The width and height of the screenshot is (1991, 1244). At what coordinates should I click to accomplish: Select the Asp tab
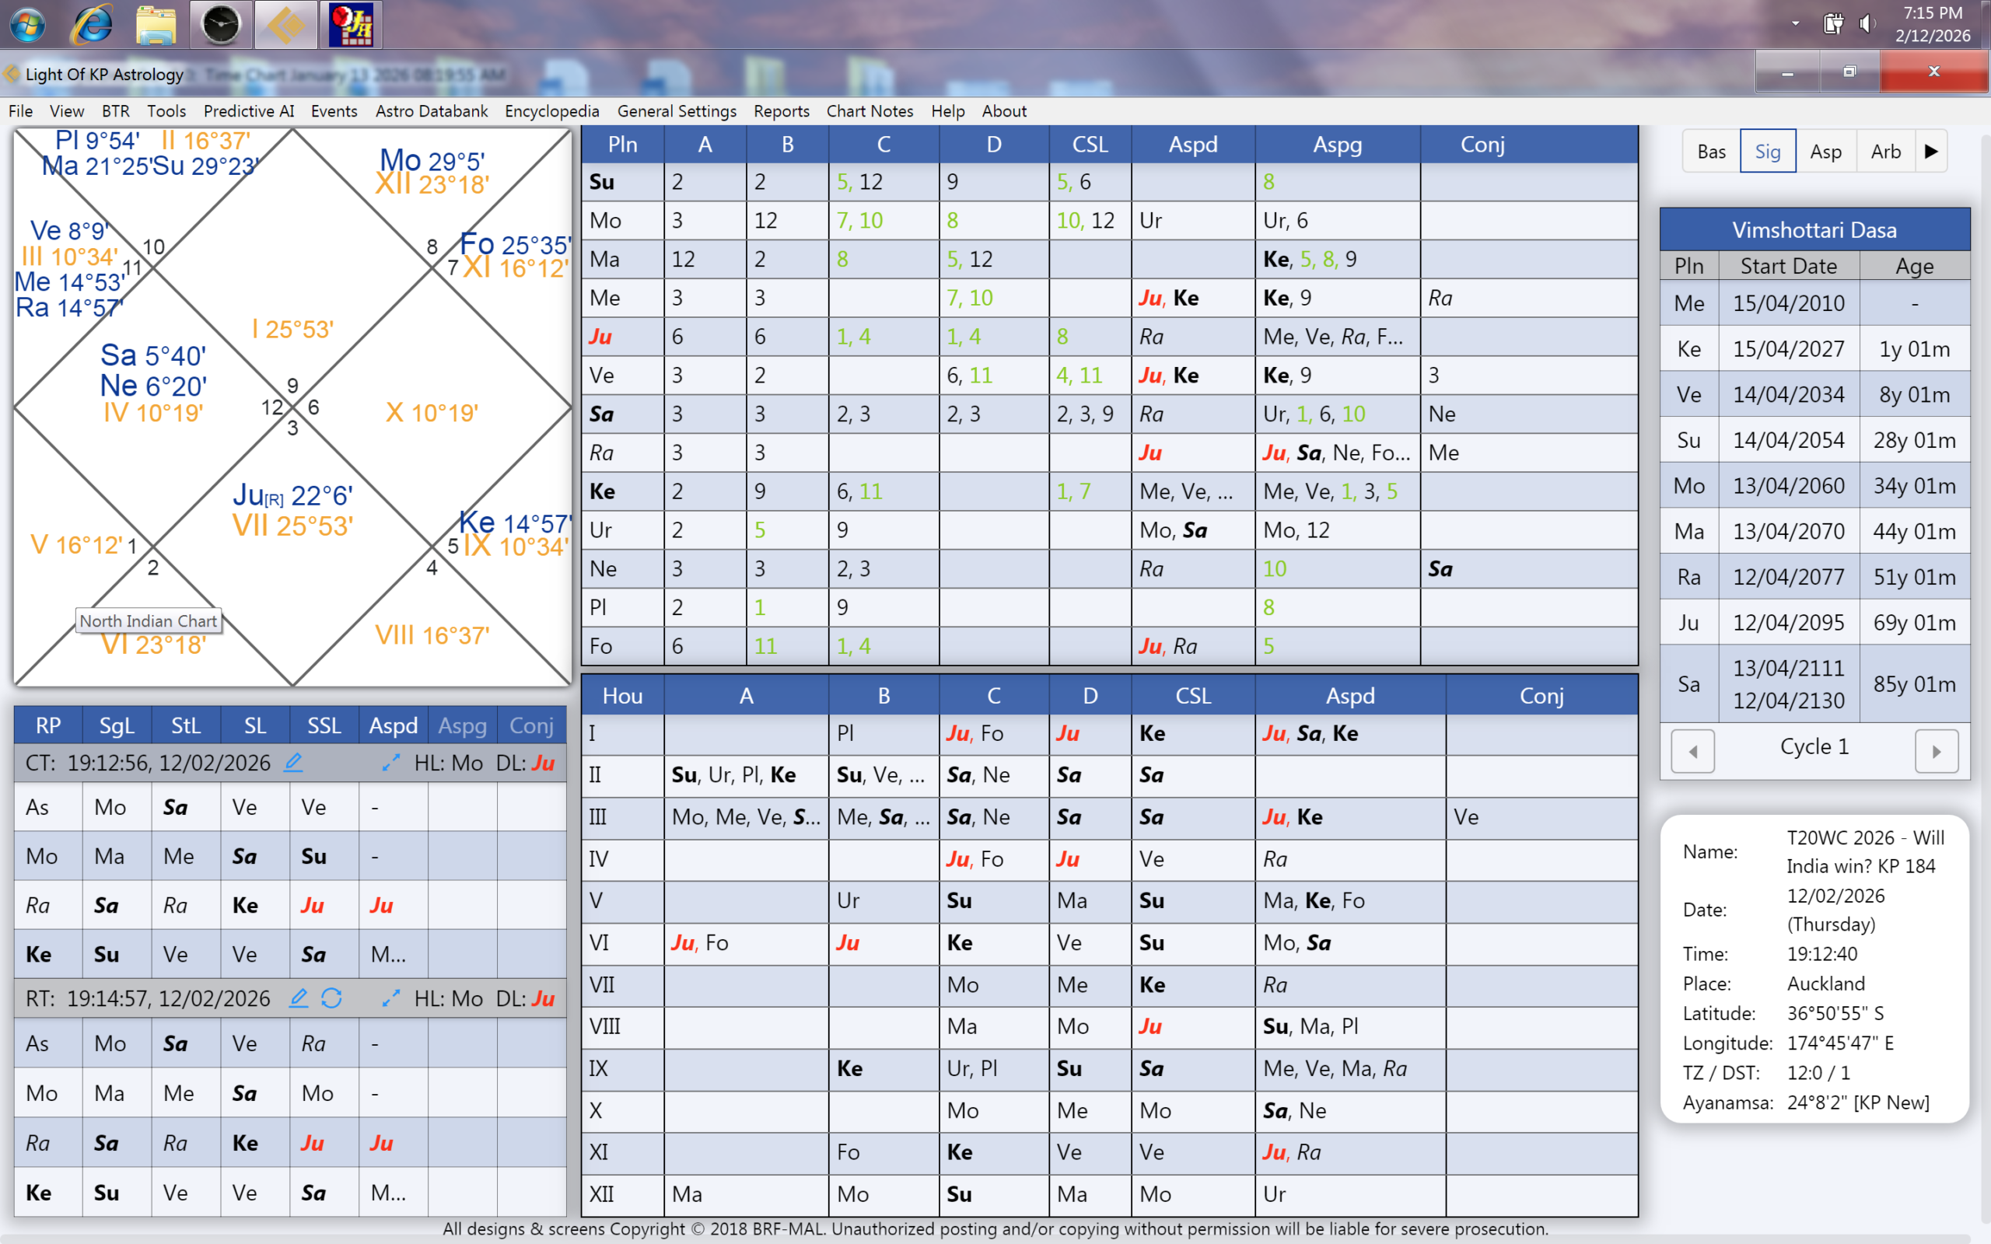point(1825,152)
